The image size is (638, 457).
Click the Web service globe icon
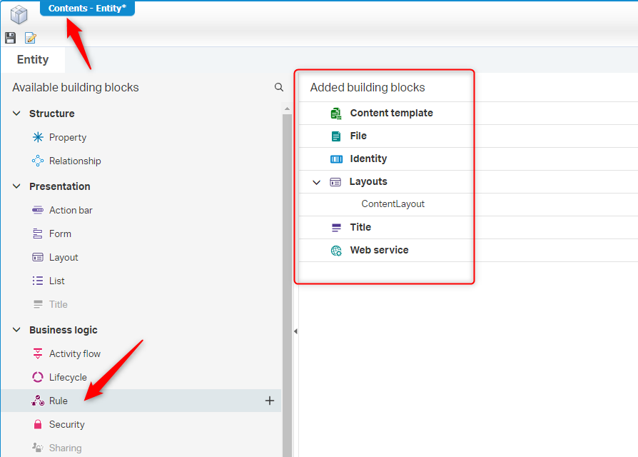pos(336,251)
